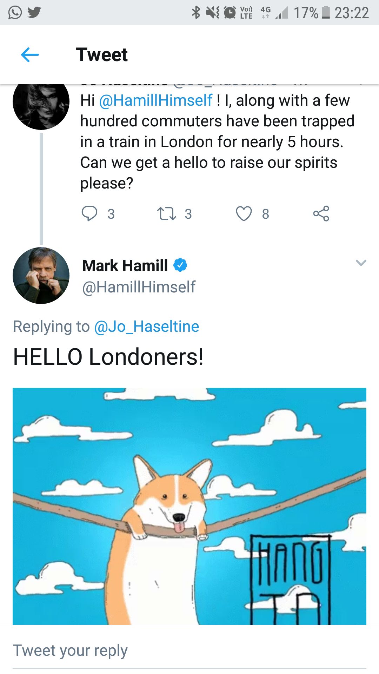Viewport: 379px width, 674px height.
Task: Tap the Mark Hamill display name
Action: [x=125, y=265]
